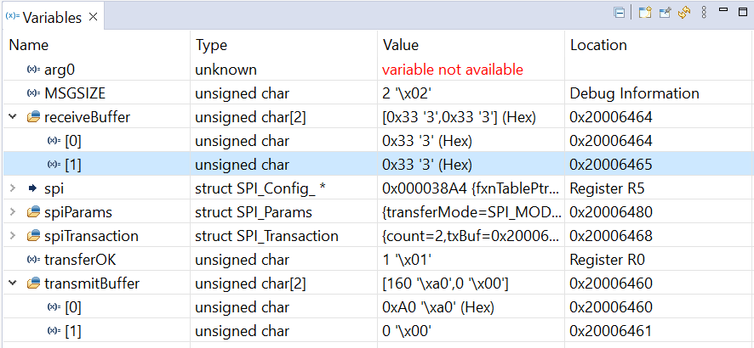Open the View Menu three-dots icon
The image size is (754, 348).
click(704, 13)
